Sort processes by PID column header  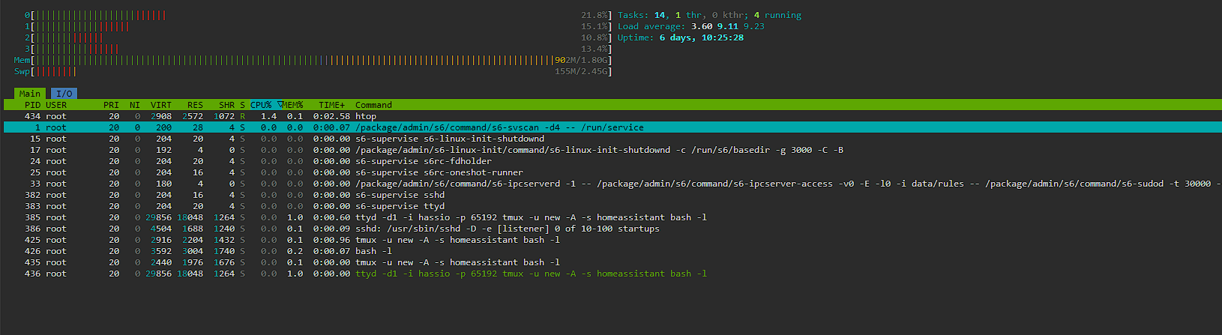point(32,105)
